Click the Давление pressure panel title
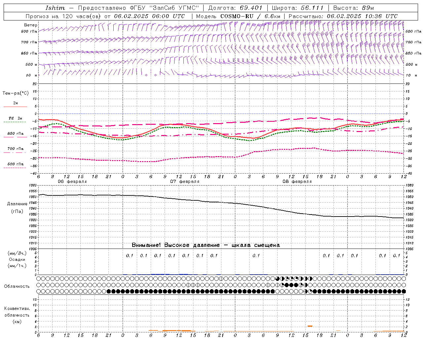423x338 pixels. tap(17, 204)
